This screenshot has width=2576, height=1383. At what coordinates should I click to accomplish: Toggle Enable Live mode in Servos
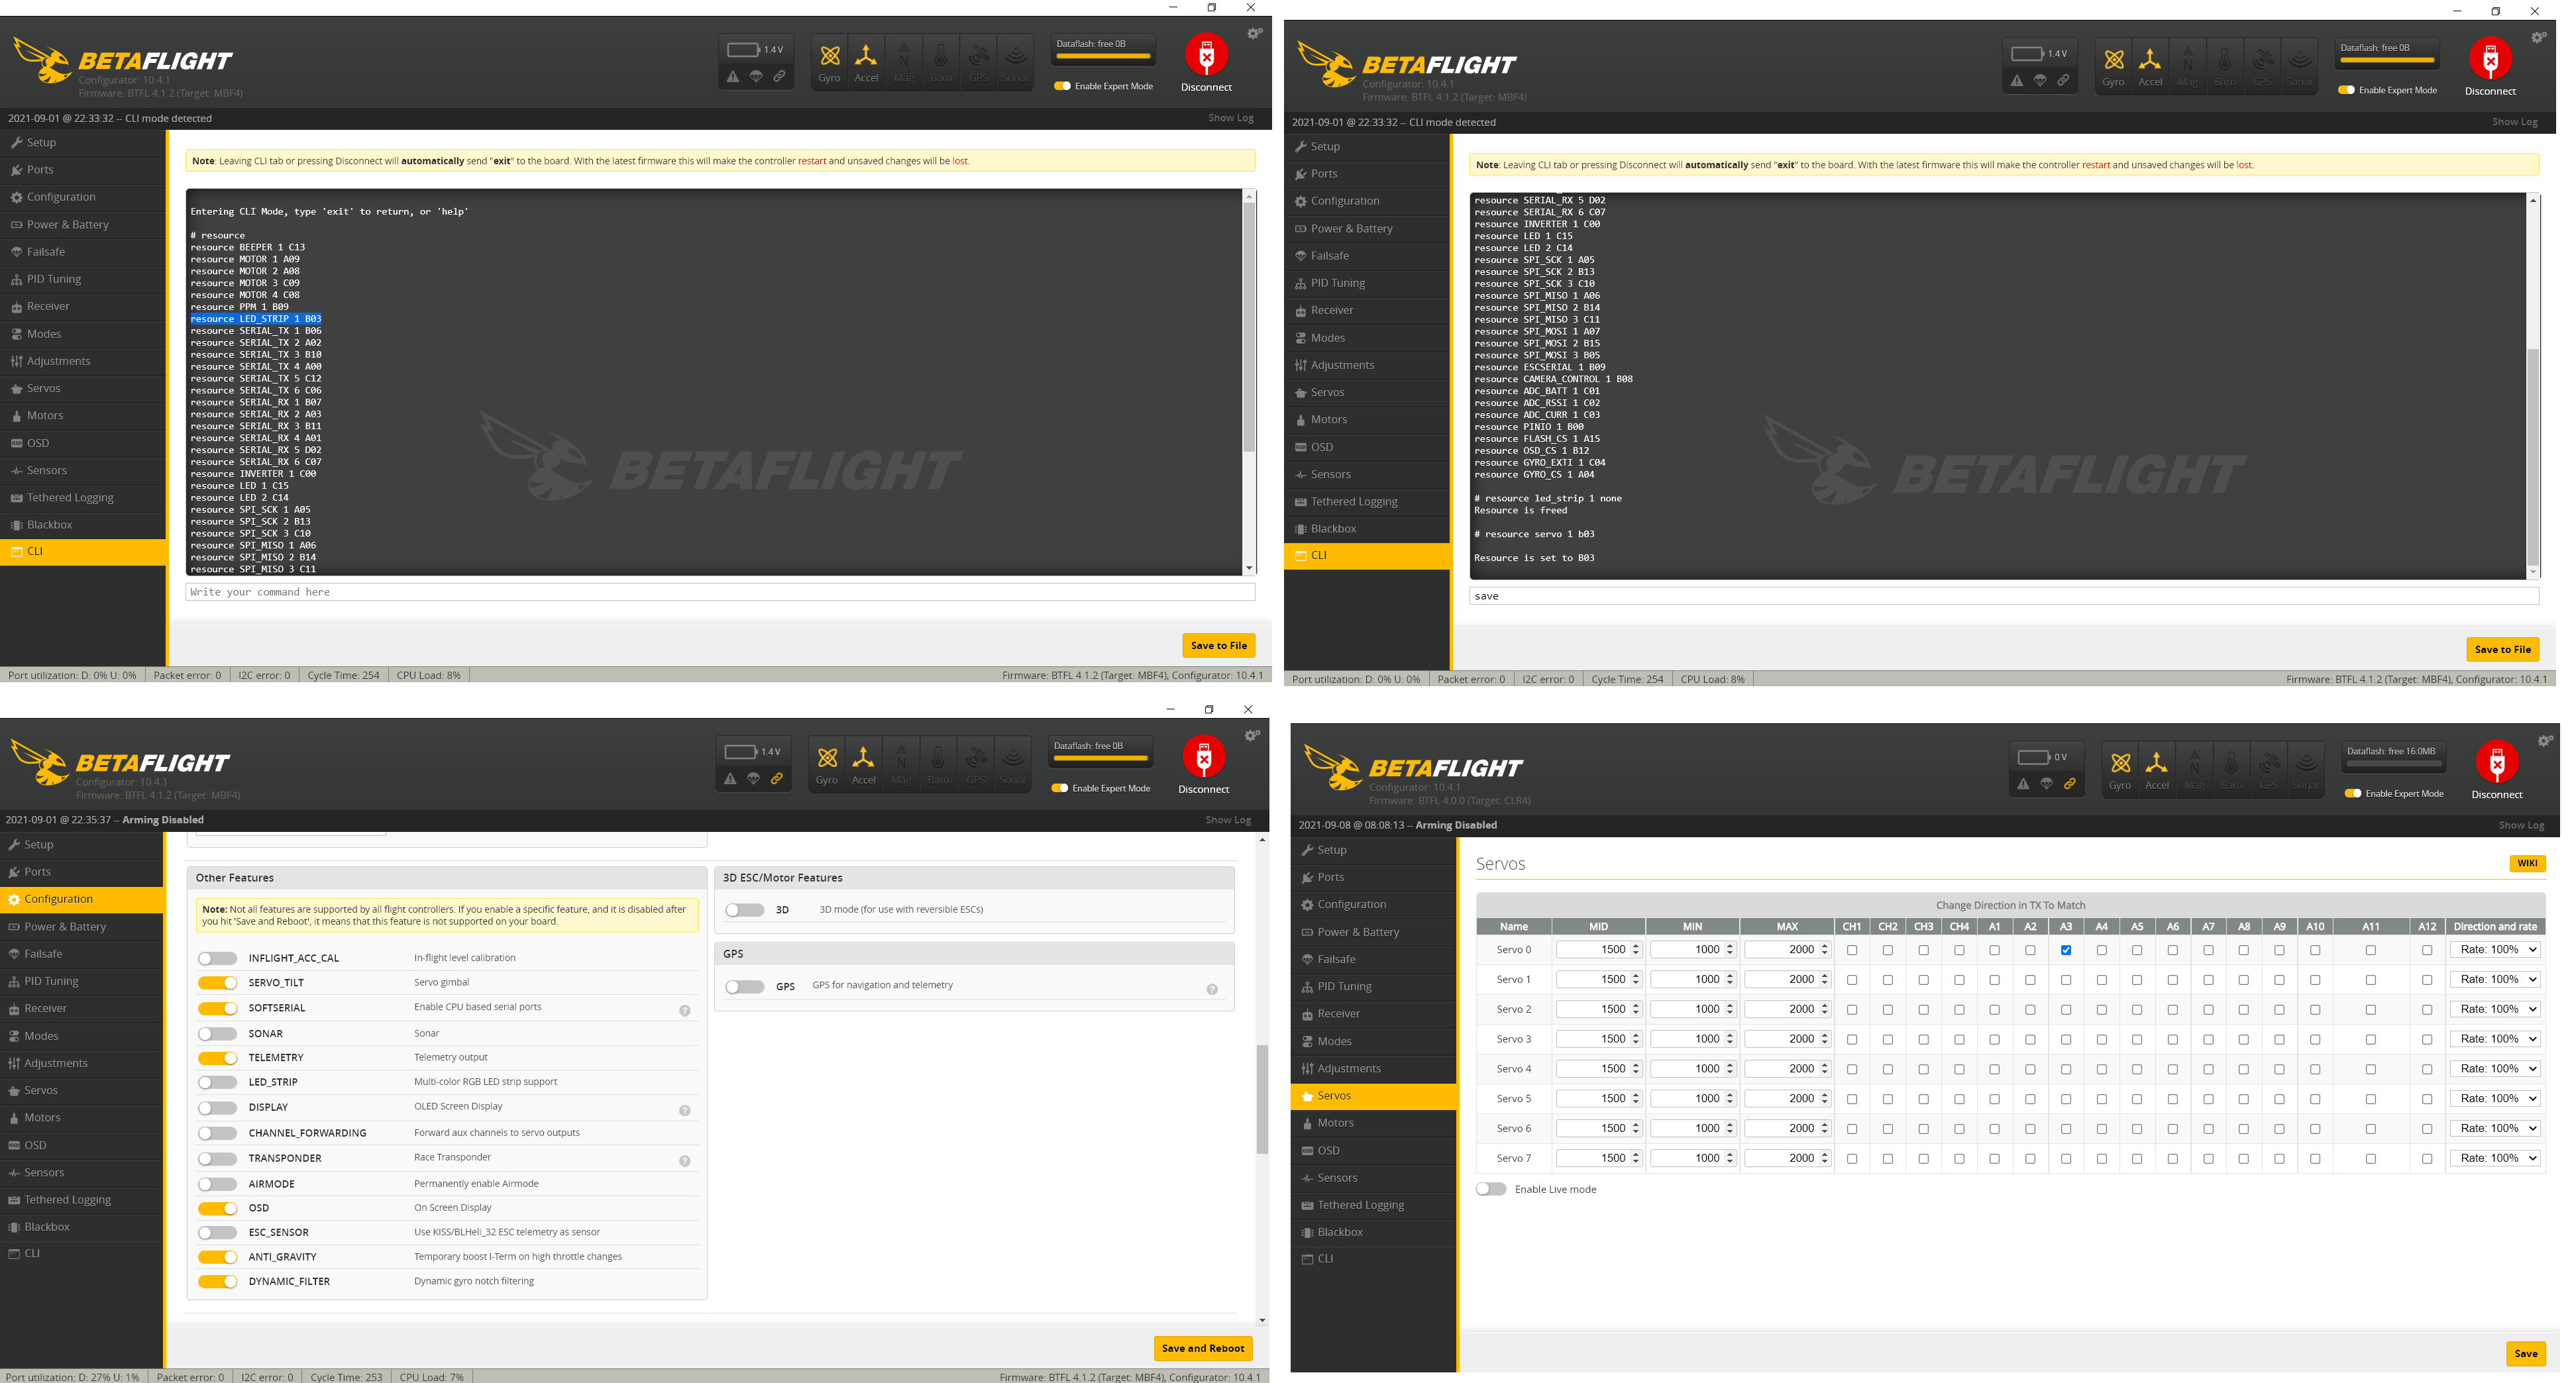[1491, 1189]
